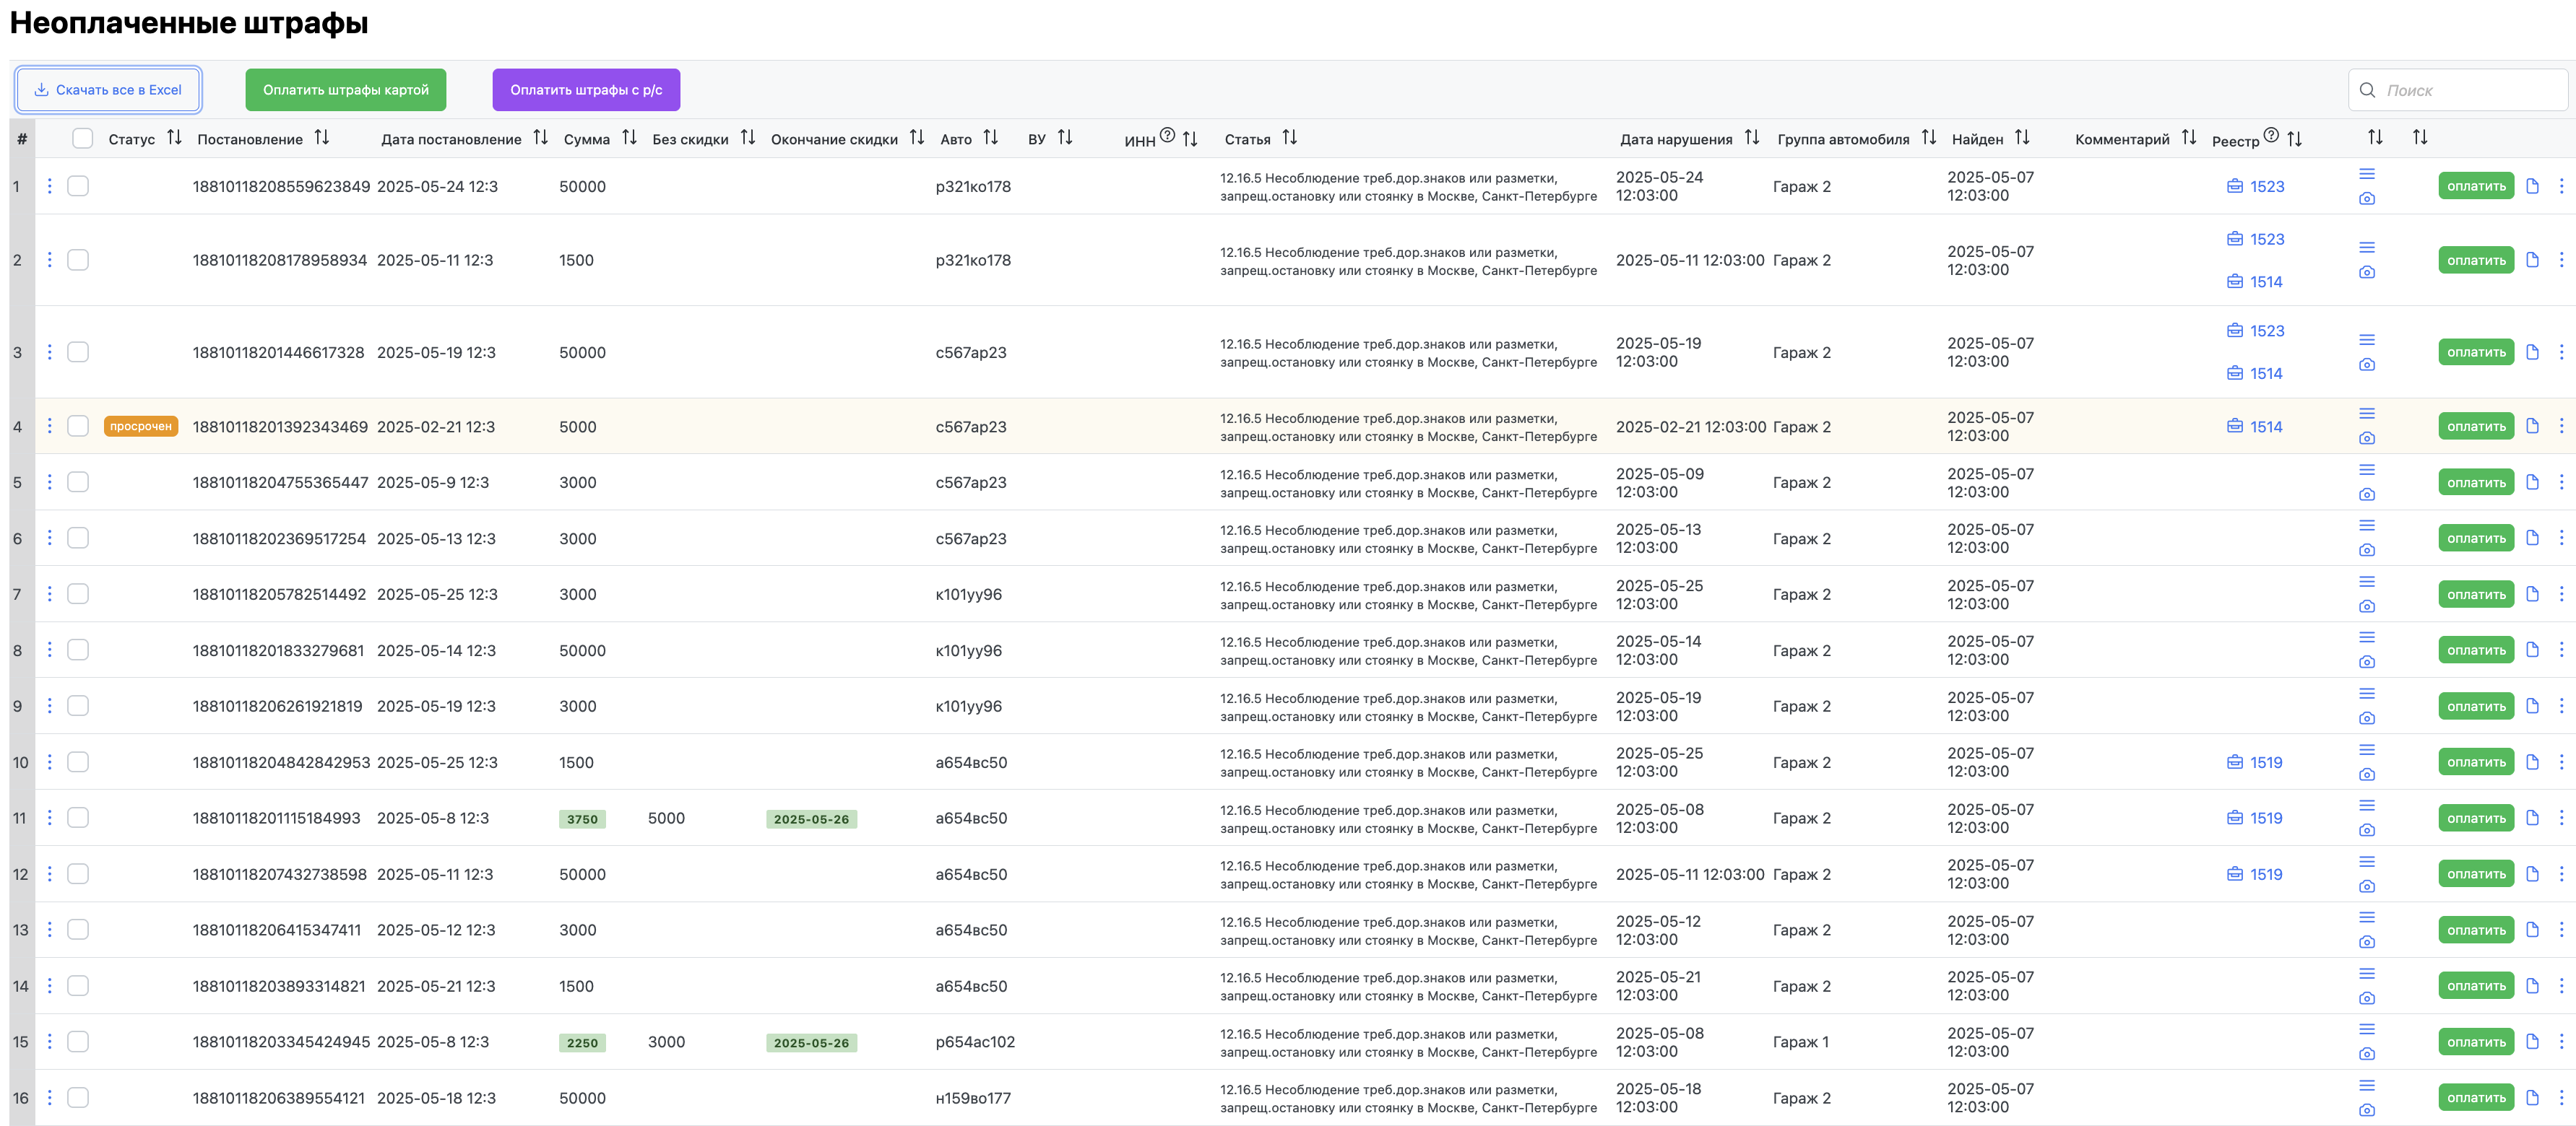The width and height of the screenshot is (2576, 1126).
Task: Open left three-dot menu of row 1
Action: pyautogui.click(x=49, y=186)
